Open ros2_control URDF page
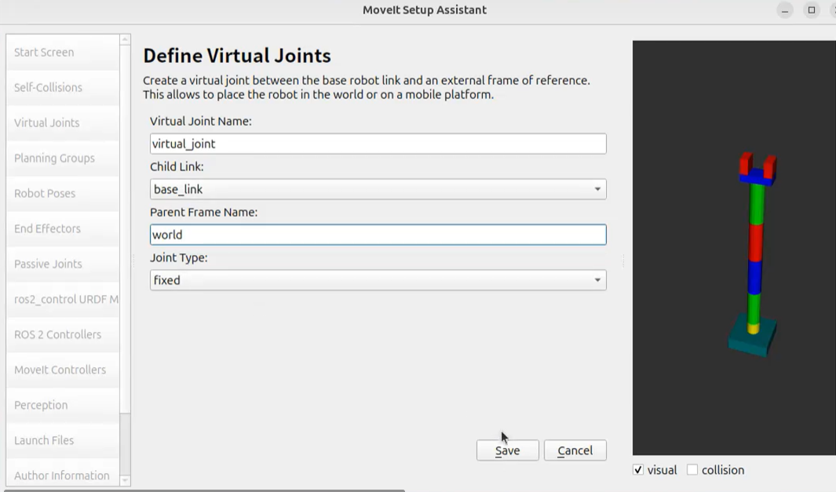This screenshot has height=492, width=836. pos(63,299)
